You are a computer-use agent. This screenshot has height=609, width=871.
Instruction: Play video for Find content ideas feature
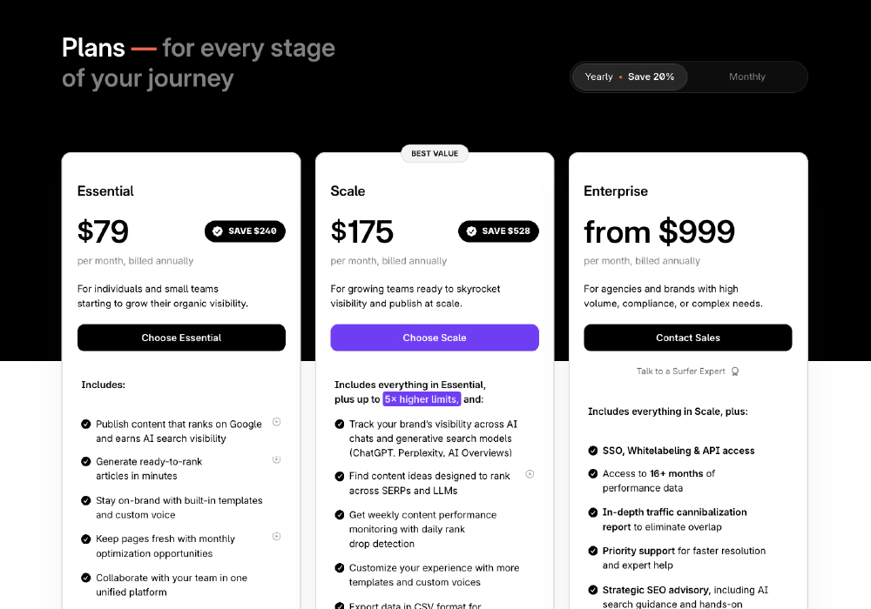pyautogui.click(x=530, y=474)
